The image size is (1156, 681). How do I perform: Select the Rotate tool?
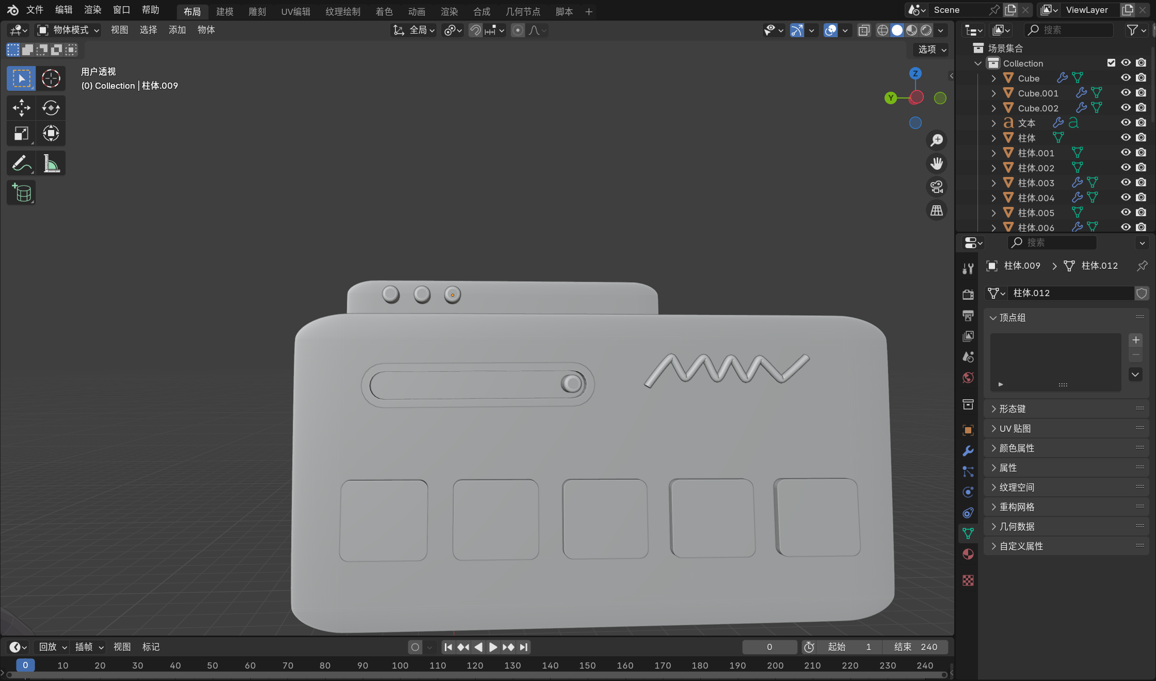(x=51, y=108)
